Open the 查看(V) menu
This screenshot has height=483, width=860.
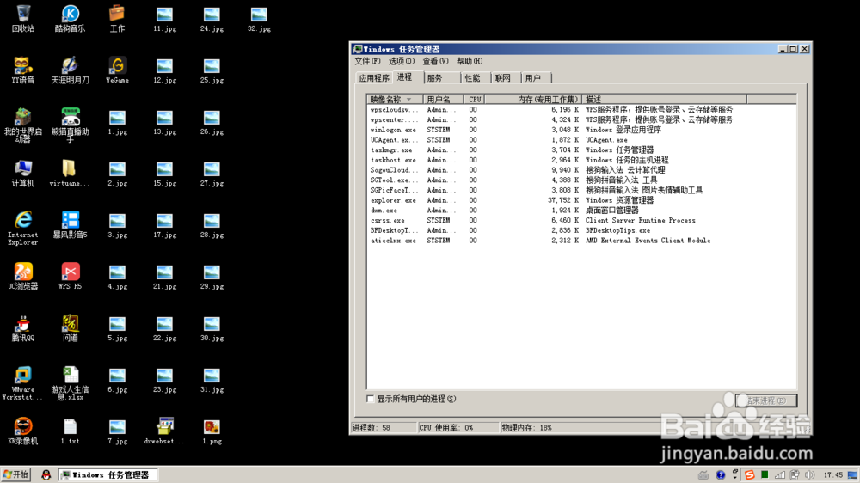(x=435, y=61)
